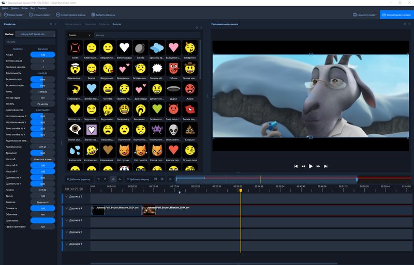Select the white heart emoji
Screen dimensions: 414x265
[x=123, y=48]
